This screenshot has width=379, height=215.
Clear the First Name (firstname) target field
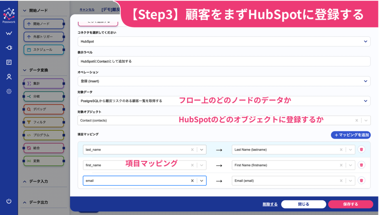[x=341, y=165]
